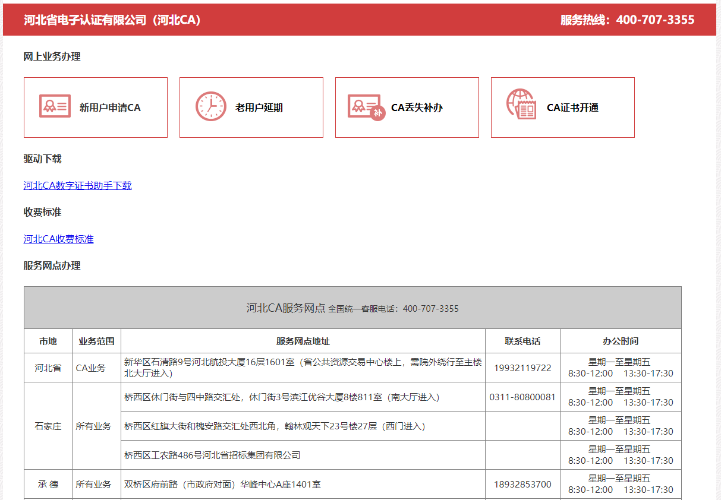The width and height of the screenshot is (721, 500).
Task: Click the 河北CA服务网点 table title
Action: 286,308
